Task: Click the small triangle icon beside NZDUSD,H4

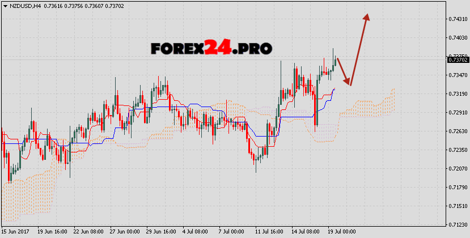Action: coord(5,5)
